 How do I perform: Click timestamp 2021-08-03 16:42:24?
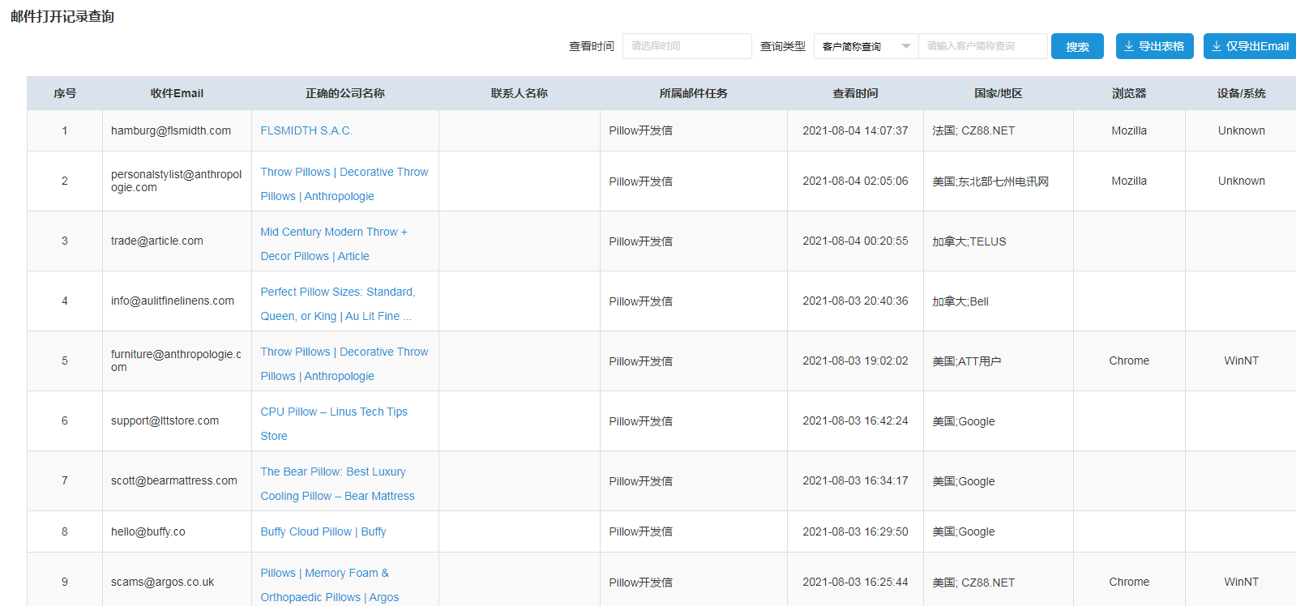coord(855,420)
